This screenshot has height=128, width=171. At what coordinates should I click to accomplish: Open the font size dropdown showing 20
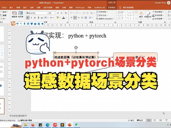point(55,13)
